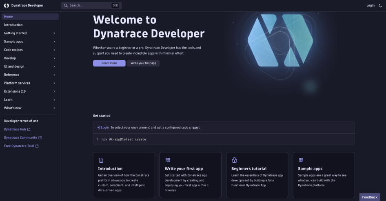Image resolution: width=386 pixels, height=201 pixels.
Task: Click the Sample apps card grid icon
Action: click(x=301, y=160)
